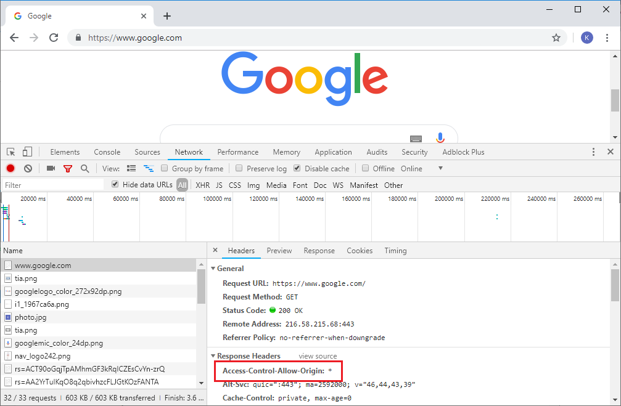Click the headers pane scrollbar thumb
This screenshot has width=621, height=406.
point(615,285)
